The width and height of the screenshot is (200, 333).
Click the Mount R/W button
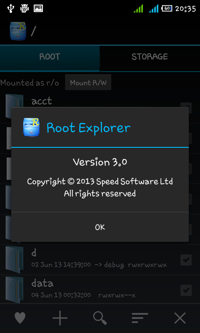pos(88,82)
